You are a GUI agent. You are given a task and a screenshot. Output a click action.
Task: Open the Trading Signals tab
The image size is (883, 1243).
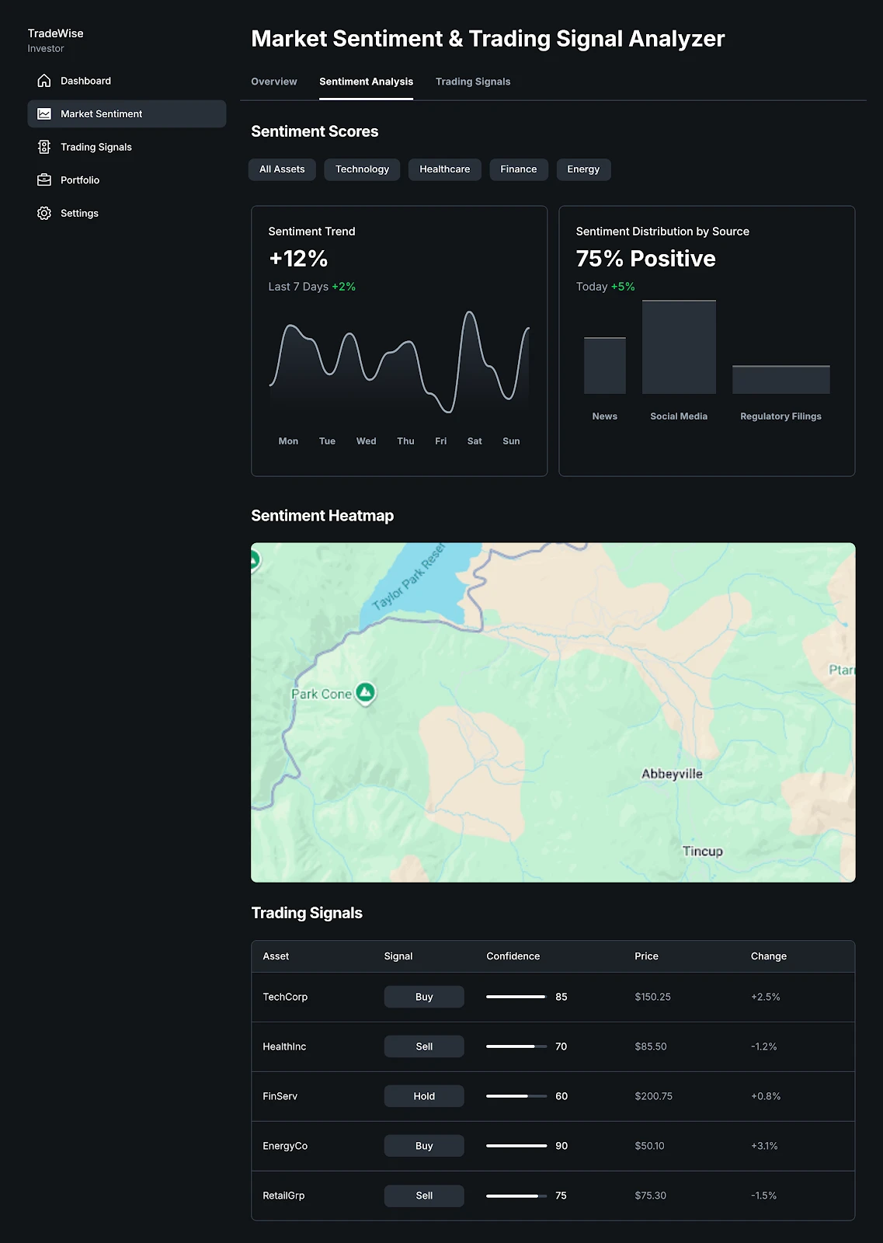pyautogui.click(x=472, y=82)
